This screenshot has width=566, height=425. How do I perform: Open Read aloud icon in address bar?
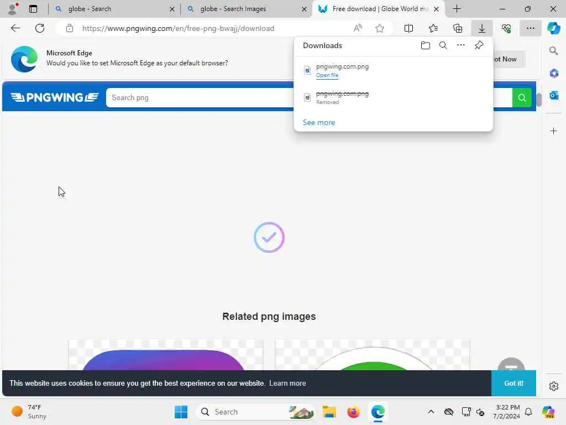tap(358, 28)
